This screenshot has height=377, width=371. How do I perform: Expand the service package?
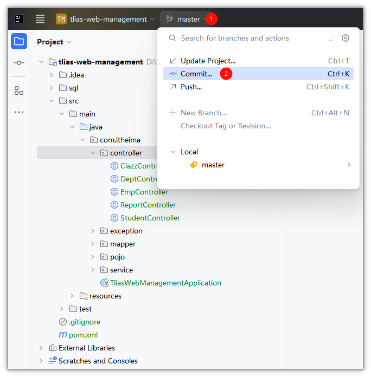coord(92,270)
